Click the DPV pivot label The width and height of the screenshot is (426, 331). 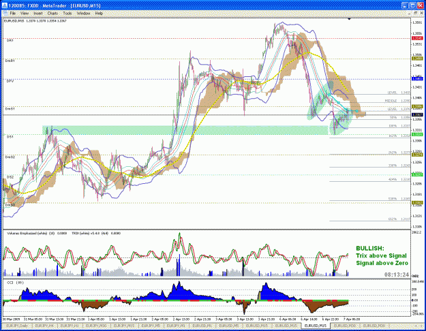[x=10, y=81]
